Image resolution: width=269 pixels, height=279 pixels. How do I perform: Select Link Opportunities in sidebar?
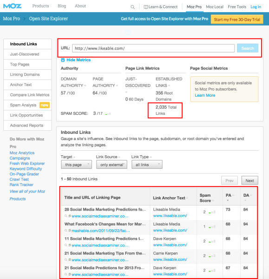tap(27, 115)
